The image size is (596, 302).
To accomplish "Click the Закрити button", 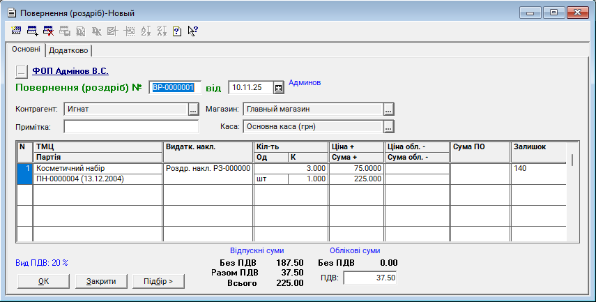I will point(100,281).
